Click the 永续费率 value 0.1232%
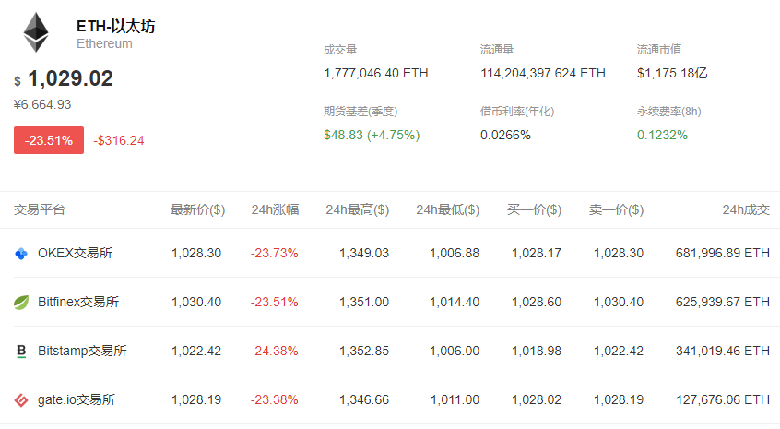This screenshot has width=780, height=429. (x=662, y=135)
